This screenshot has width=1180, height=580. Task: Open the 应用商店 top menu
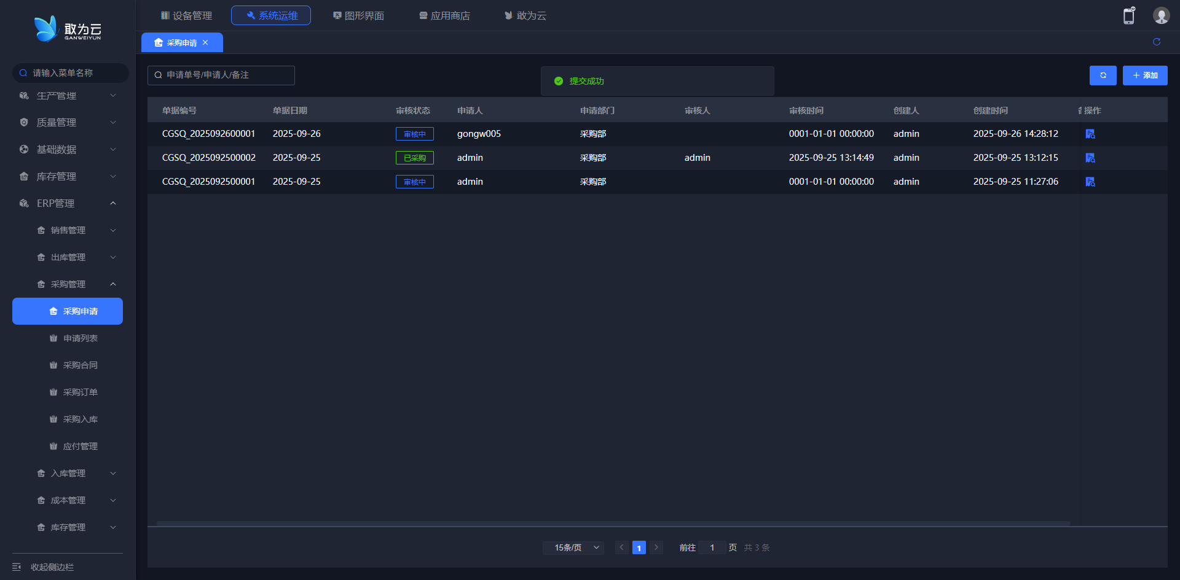pyautogui.click(x=444, y=15)
